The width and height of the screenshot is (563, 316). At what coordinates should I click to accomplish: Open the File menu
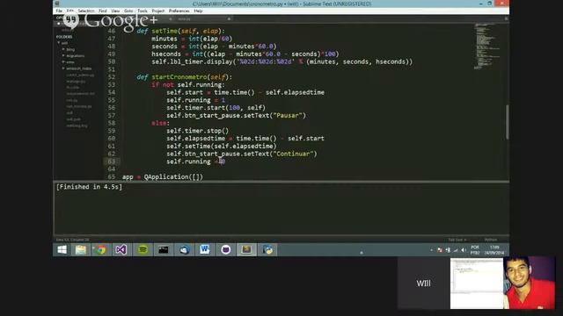click(x=59, y=11)
